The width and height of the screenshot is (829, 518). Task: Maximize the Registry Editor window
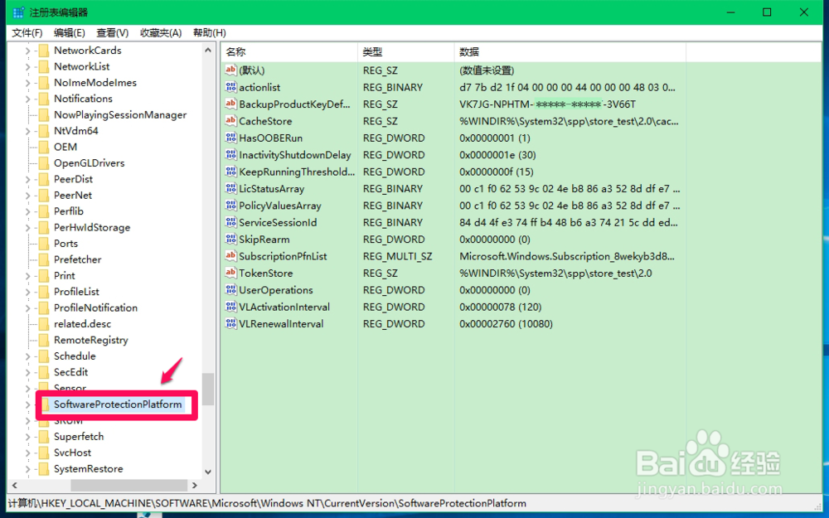coord(767,12)
